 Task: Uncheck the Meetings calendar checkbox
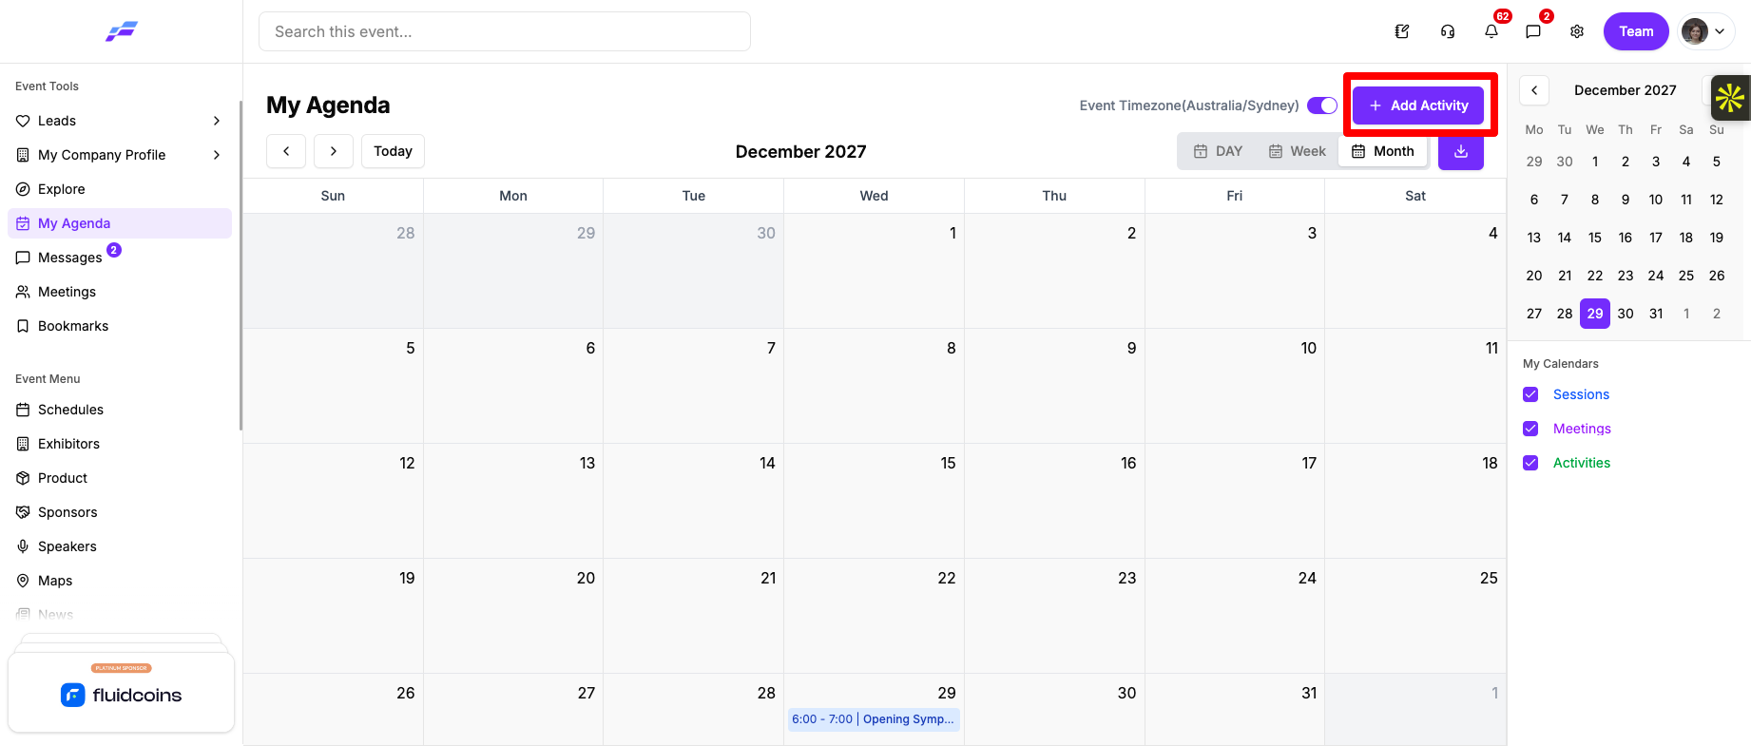1530,429
